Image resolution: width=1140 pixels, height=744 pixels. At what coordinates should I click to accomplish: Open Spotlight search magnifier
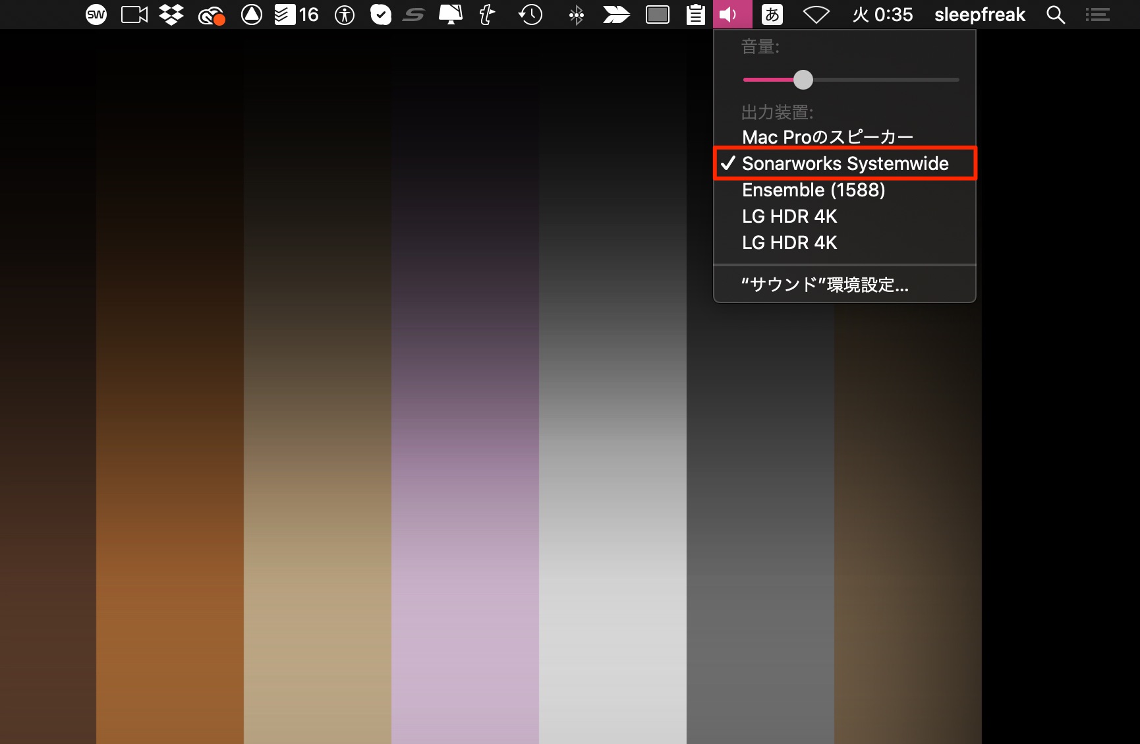point(1056,14)
